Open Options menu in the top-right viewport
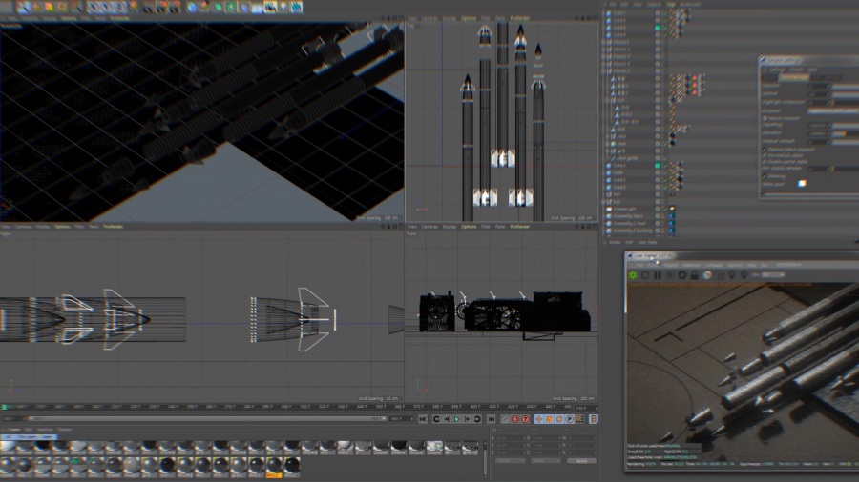This screenshot has height=482, width=859. click(469, 18)
